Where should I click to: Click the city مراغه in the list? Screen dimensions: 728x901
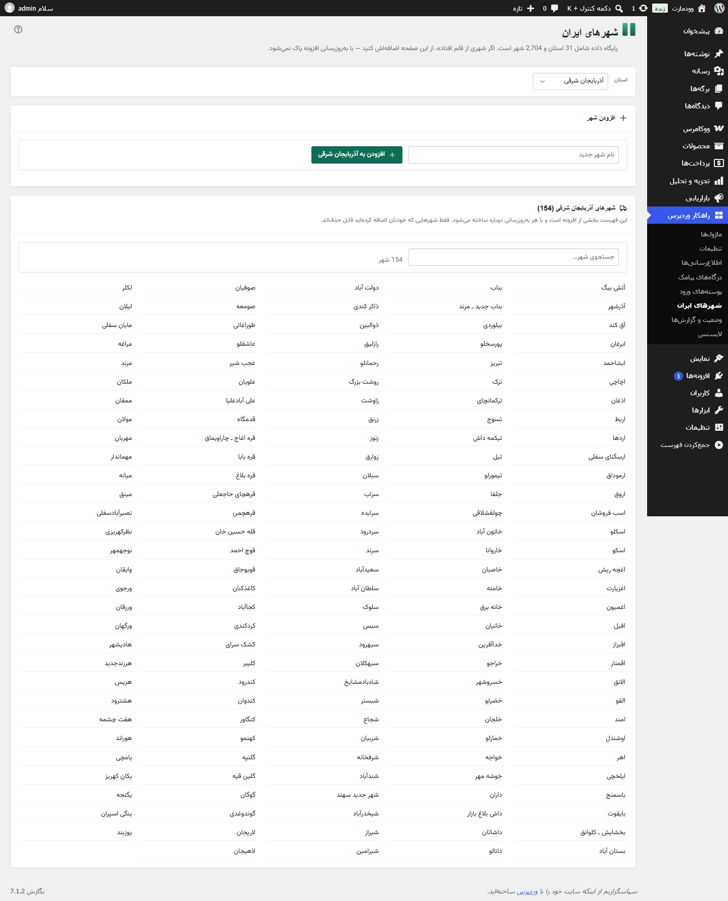coord(125,344)
